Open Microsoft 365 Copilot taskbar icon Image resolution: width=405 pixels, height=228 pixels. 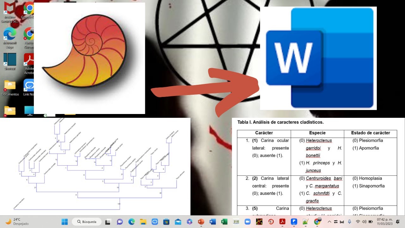point(189,222)
